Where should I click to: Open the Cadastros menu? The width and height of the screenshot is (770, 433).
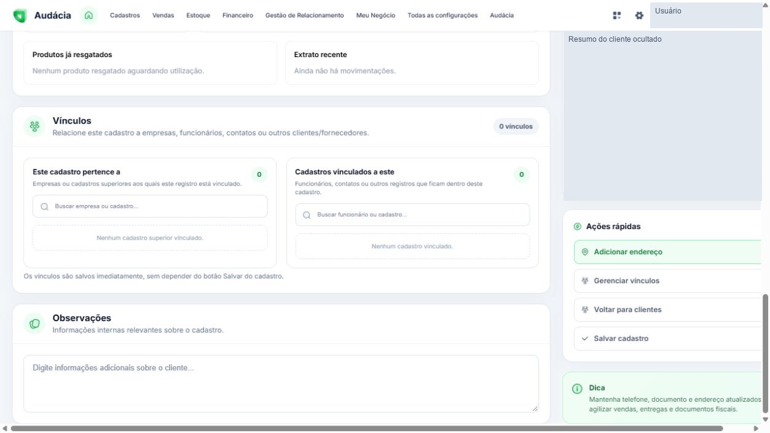coord(125,15)
